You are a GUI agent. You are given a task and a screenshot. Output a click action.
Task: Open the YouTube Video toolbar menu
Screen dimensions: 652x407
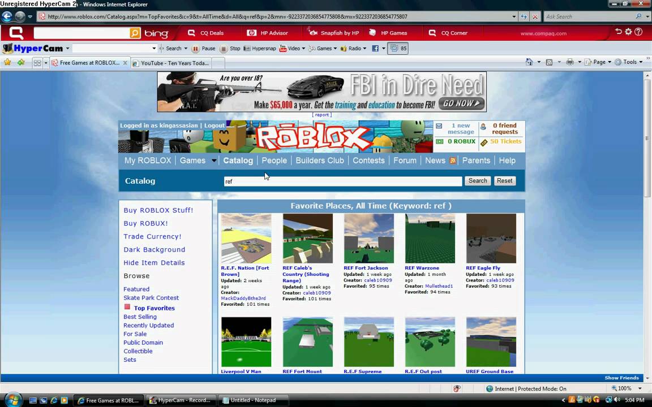[x=292, y=49]
